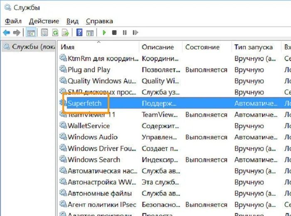Click the Безопасно... description of IPsec agent

click(161, 205)
